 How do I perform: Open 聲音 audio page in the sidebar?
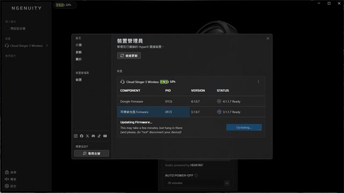[11, 179]
